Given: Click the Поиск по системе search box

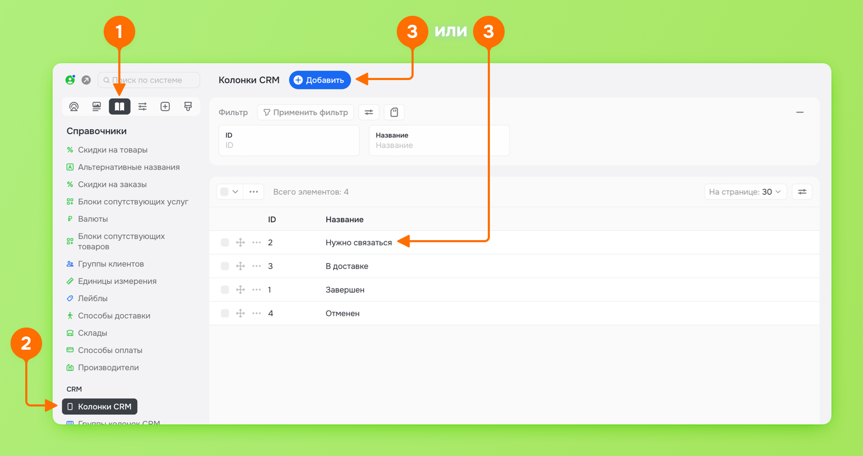Looking at the screenshot, I should coord(149,80).
